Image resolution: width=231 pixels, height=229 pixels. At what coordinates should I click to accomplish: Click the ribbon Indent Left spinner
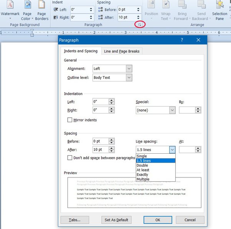coord(91,10)
